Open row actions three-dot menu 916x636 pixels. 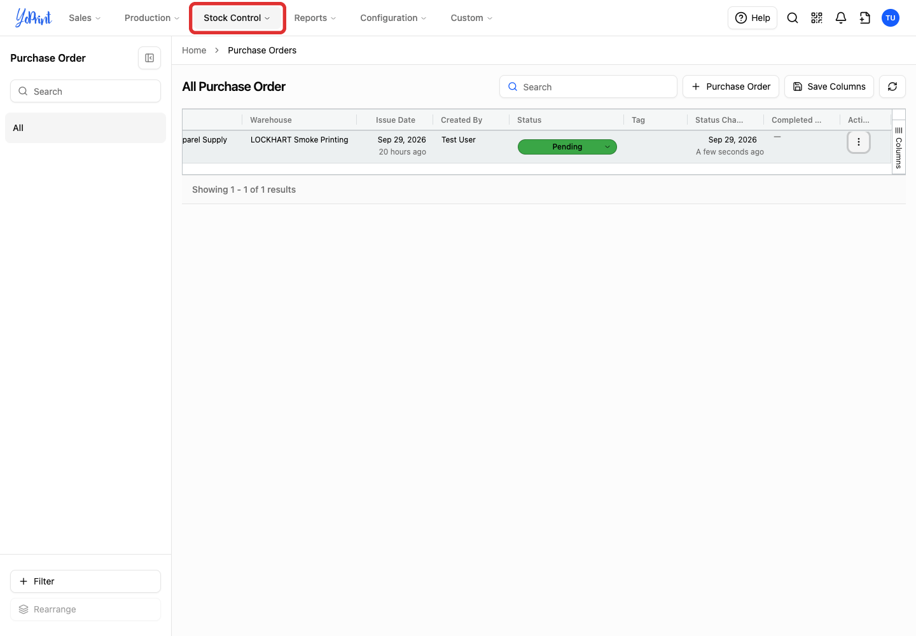pos(859,142)
